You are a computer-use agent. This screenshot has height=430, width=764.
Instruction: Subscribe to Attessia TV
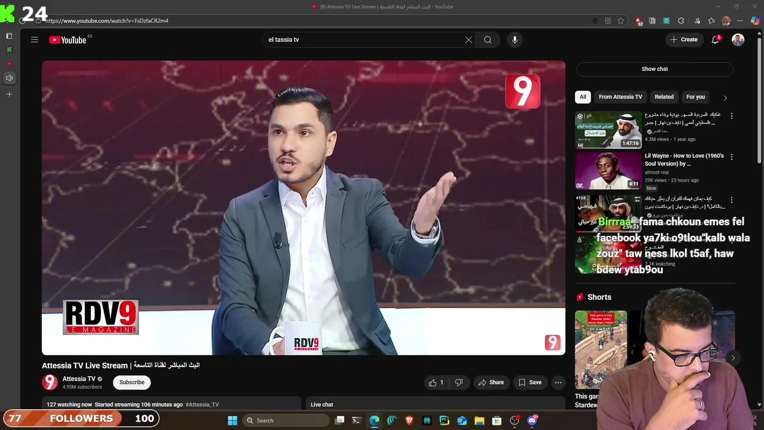(x=132, y=382)
